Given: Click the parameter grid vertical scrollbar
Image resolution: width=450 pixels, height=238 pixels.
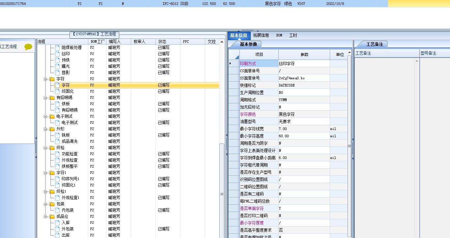Looking at the screenshot, I should click(x=350, y=145).
